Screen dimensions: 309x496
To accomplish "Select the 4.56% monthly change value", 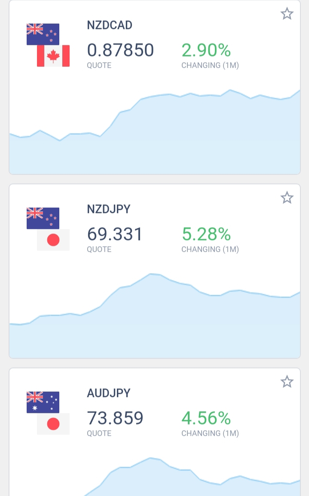I will coord(206,418).
